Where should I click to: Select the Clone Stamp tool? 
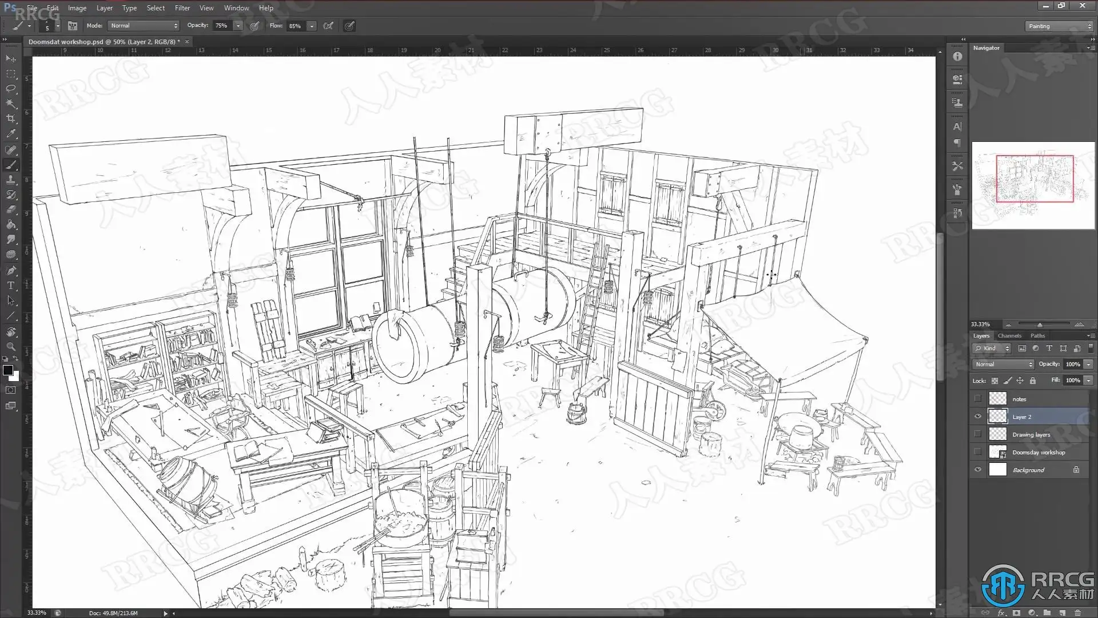(x=11, y=180)
